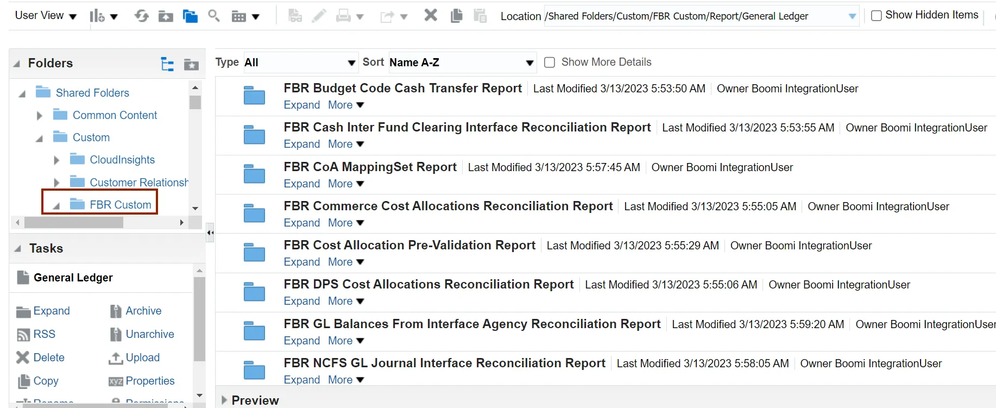Click the Up folder toolbar icon
Viewport: 996px width, 408px height.
pyautogui.click(x=166, y=16)
